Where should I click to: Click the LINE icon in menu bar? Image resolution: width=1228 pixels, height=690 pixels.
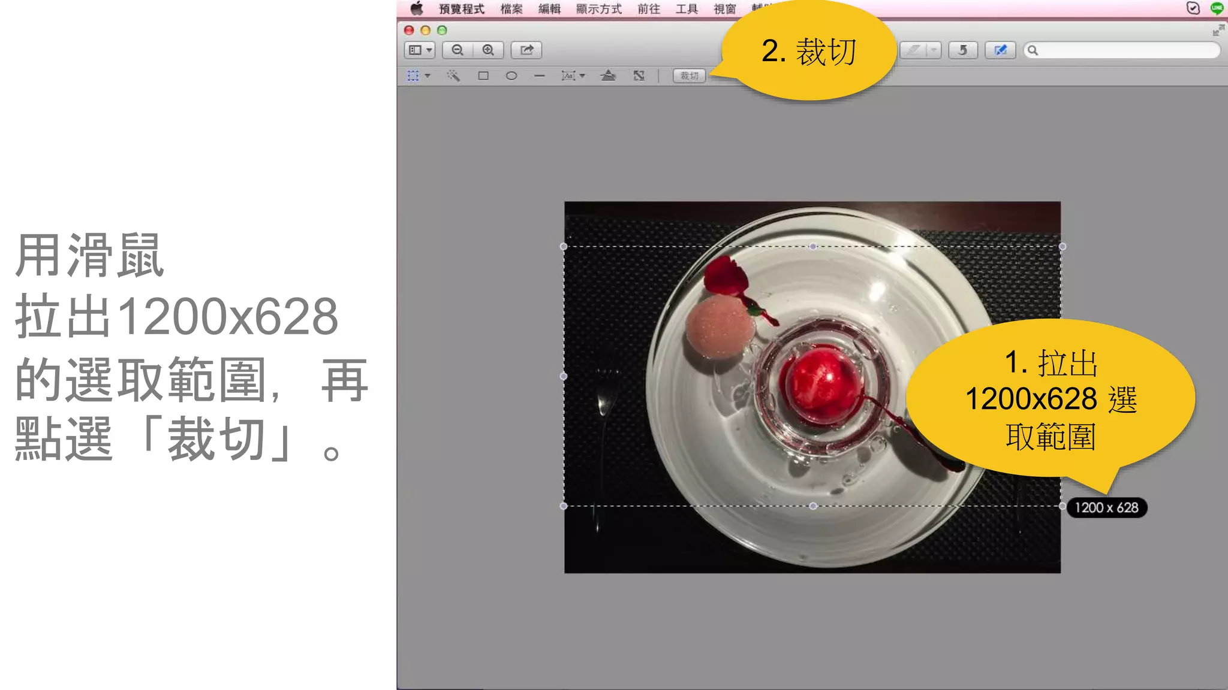(x=1217, y=8)
